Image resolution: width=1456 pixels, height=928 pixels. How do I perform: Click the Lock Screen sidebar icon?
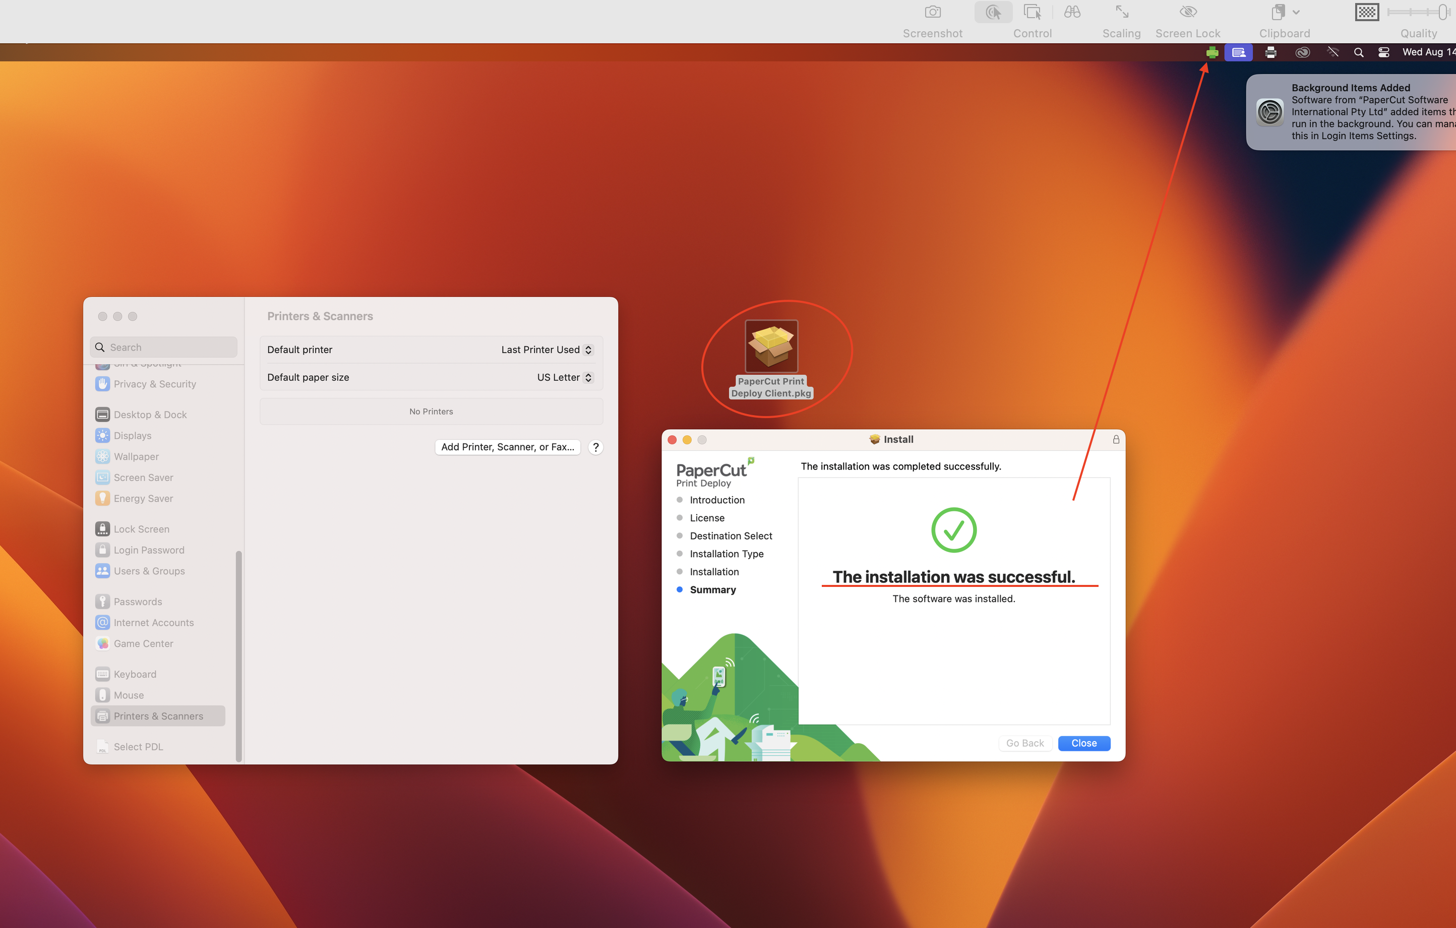point(102,529)
